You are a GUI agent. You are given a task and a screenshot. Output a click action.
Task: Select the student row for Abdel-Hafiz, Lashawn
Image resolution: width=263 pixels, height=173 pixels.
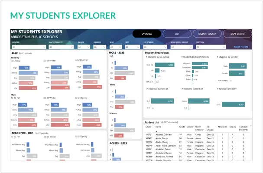197,146
